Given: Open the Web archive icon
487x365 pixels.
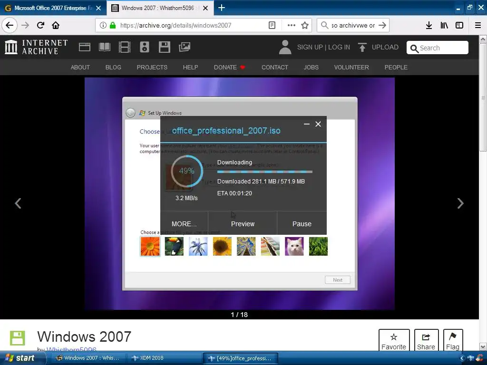Looking at the screenshot, I should coord(85,47).
